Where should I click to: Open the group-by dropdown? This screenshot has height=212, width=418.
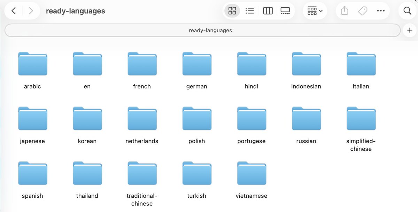click(x=315, y=11)
